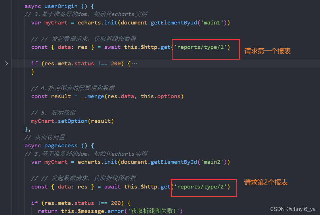
Task: Expand the folded if block arrow
Action: [x=7, y=64]
